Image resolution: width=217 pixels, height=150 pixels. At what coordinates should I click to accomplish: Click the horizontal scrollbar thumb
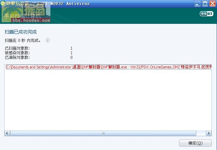click(103, 133)
